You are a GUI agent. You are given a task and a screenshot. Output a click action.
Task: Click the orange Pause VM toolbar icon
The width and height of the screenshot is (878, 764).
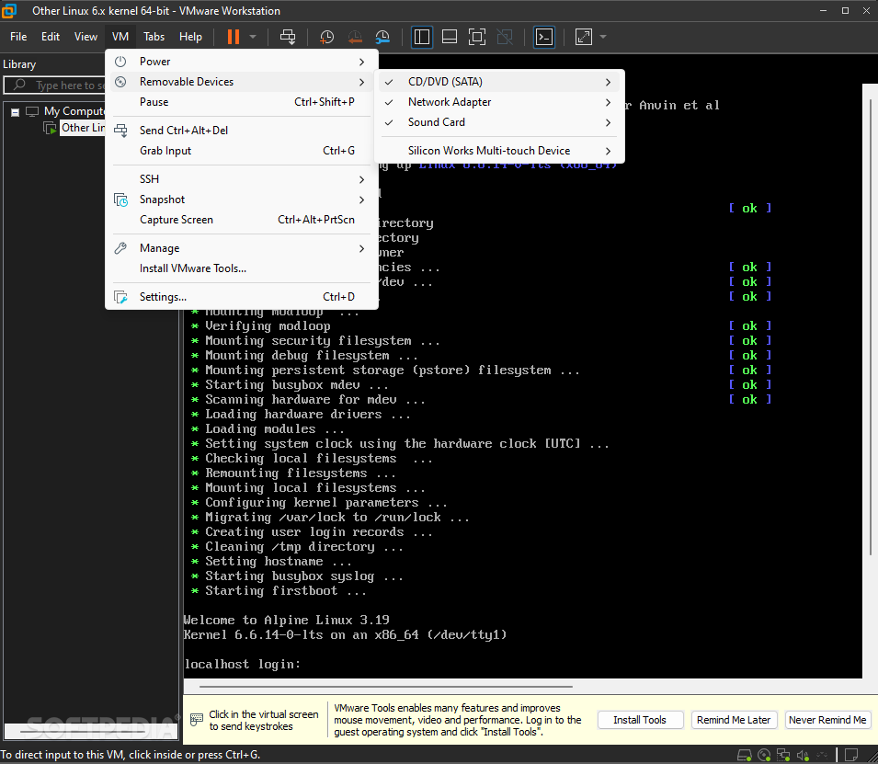coord(234,37)
